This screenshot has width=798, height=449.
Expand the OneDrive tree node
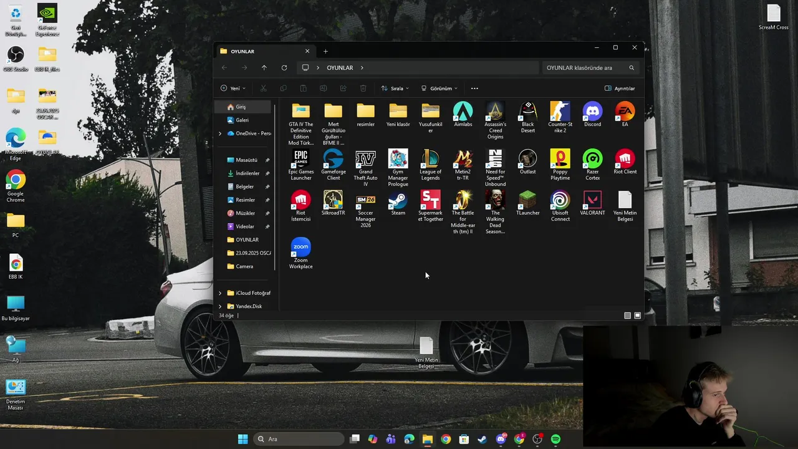click(x=219, y=133)
